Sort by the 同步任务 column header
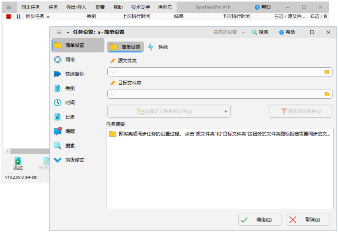Image resolution: width=338 pixels, height=232 pixels. click(54, 17)
